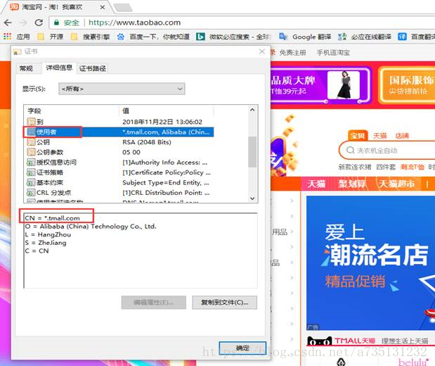Screen dimensions: 435x366
Task: Click the browser forward arrow
Action: coord(23,23)
